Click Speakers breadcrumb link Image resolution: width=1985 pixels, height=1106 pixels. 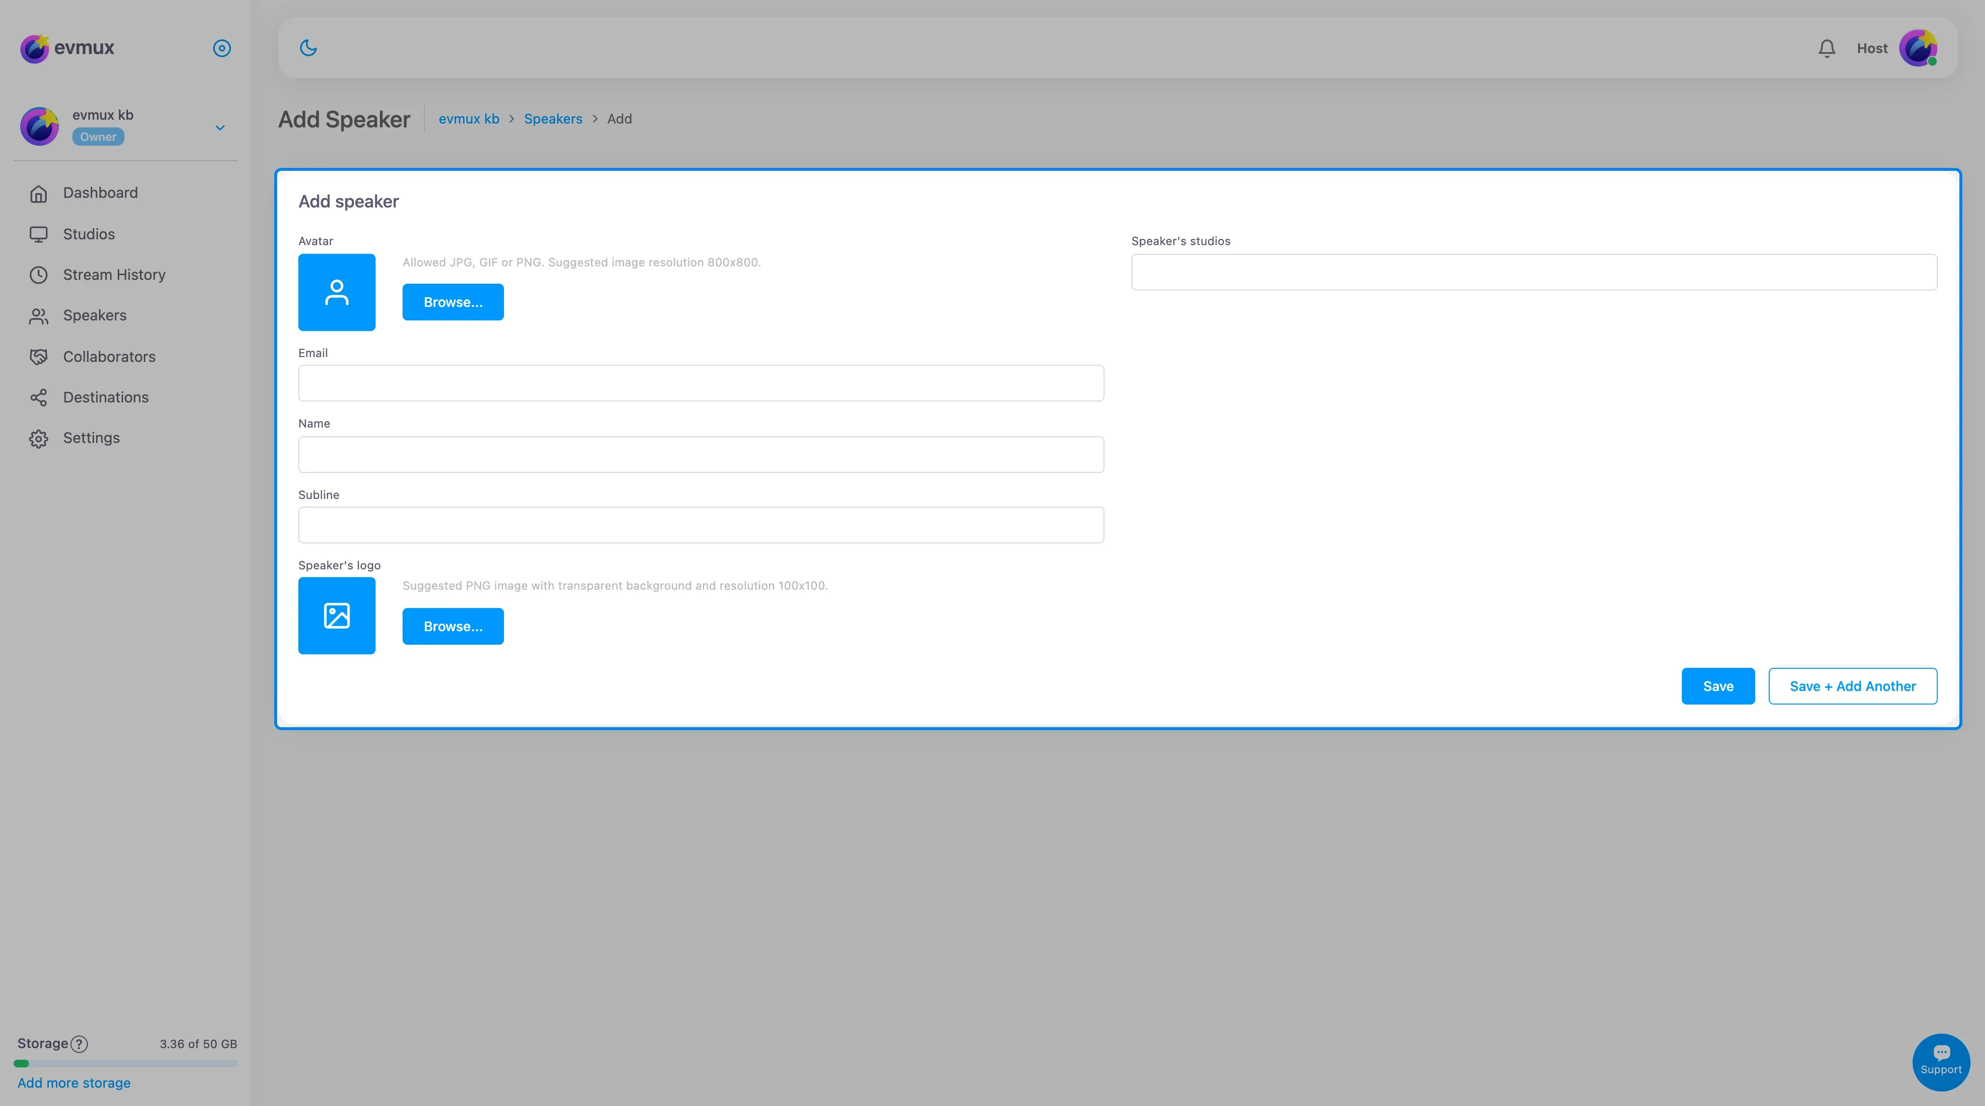[x=553, y=119]
